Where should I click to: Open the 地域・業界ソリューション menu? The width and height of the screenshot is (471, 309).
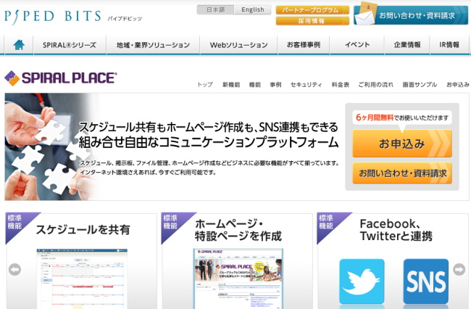(x=153, y=45)
